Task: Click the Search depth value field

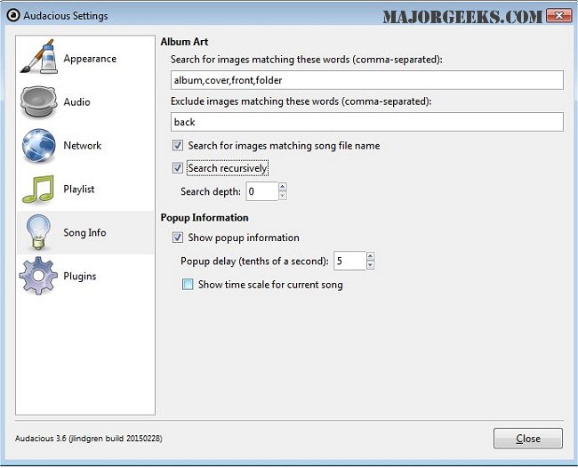Action: coord(261,191)
